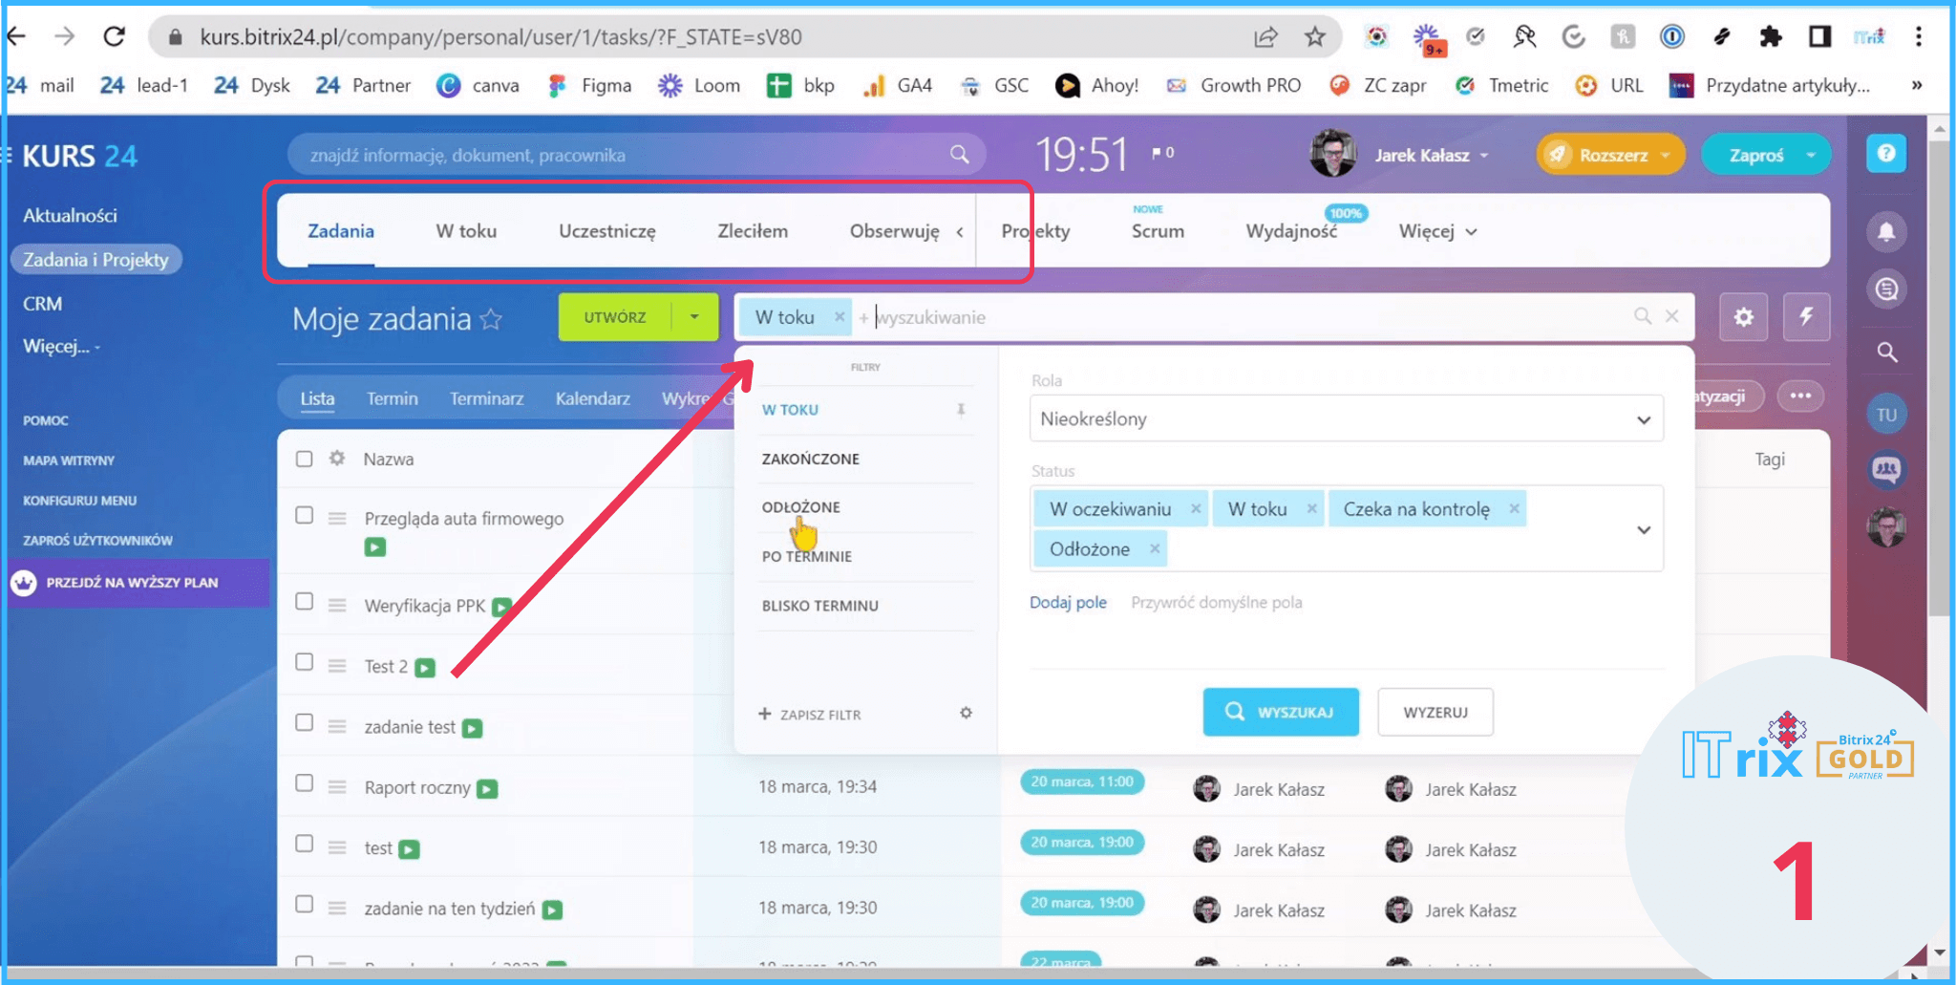Viewport: 1956px width, 985px height.
Task: Click the settings gear beside the search filter
Action: (x=1743, y=317)
